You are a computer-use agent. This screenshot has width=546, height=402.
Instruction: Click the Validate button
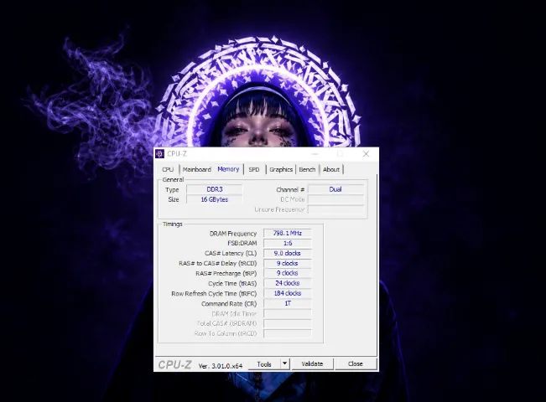(x=312, y=363)
